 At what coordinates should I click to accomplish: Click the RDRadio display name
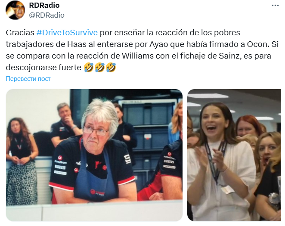pyautogui.click(x=44, y=5)
